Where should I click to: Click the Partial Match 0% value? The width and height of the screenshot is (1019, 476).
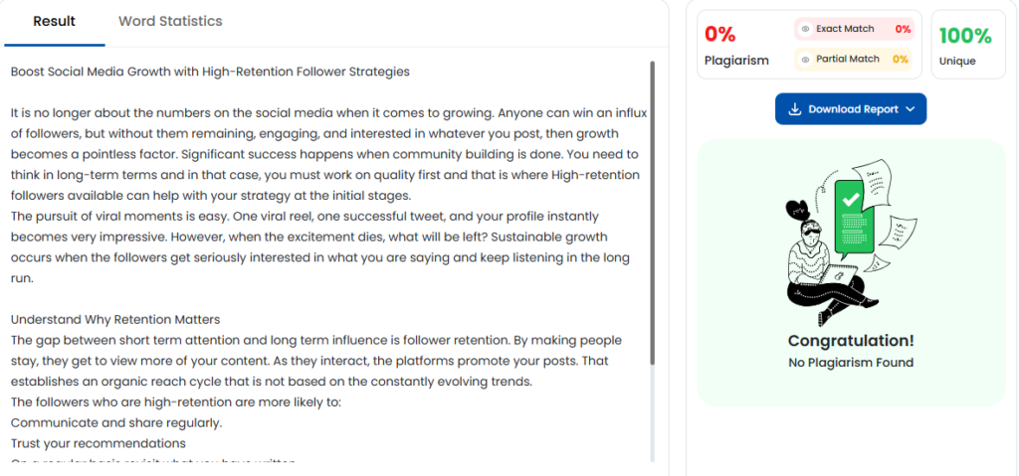pos(901,60)
